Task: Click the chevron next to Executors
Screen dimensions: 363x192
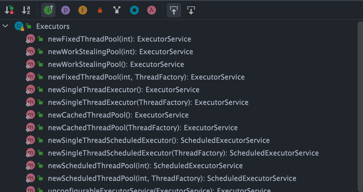Action: [5, 26]
